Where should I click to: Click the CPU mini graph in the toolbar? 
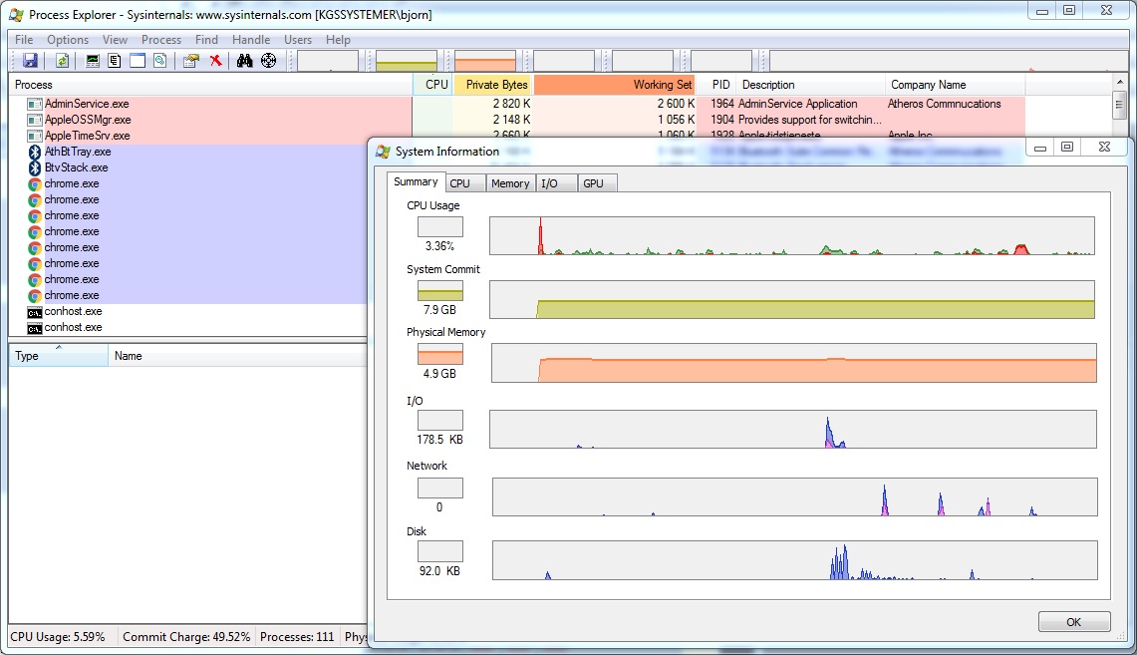point(328,61)
